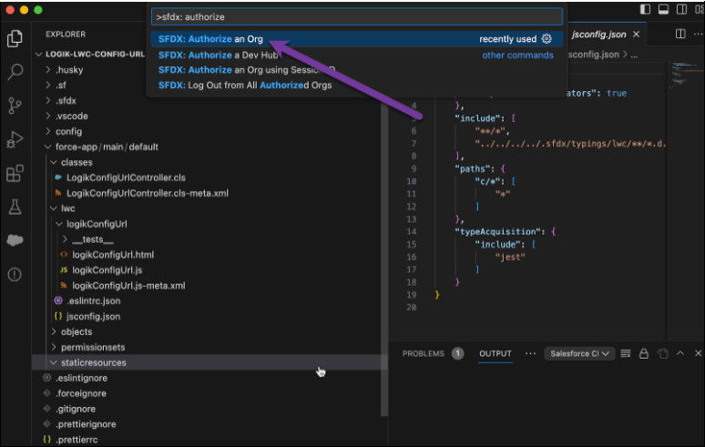The width and height of the screenshot is (705, 447).
Task: Run SFDX: Authorize an Org using Session ID
Action: tap(357, 70)
